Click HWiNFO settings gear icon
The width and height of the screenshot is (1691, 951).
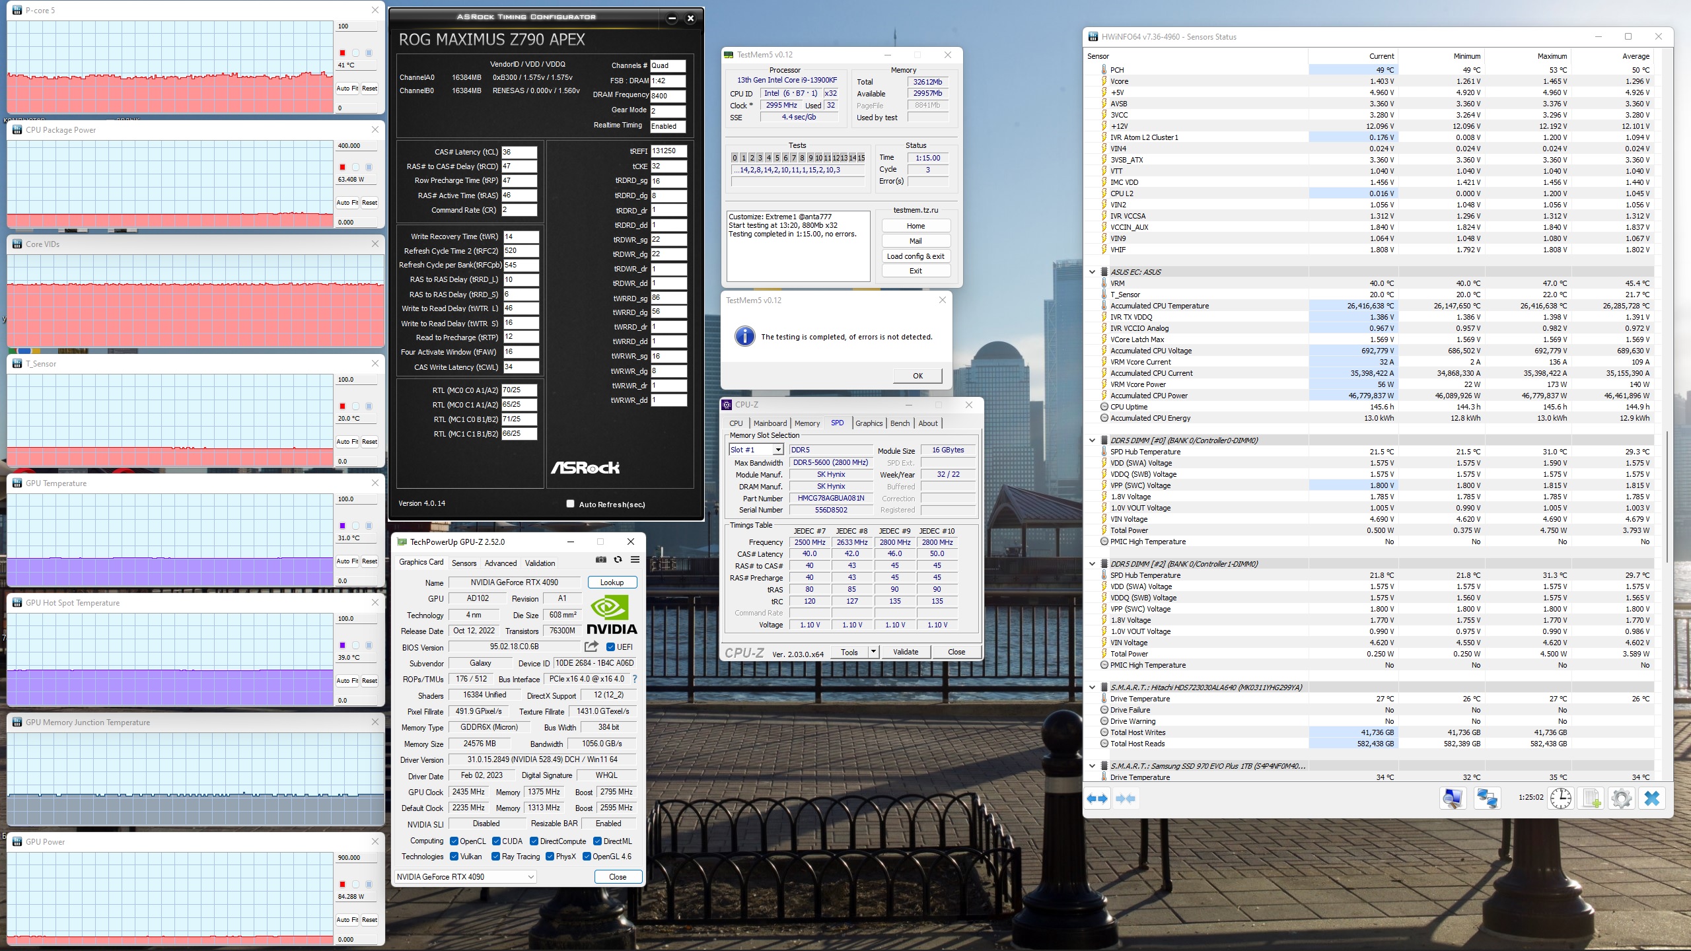(1621, 798)
